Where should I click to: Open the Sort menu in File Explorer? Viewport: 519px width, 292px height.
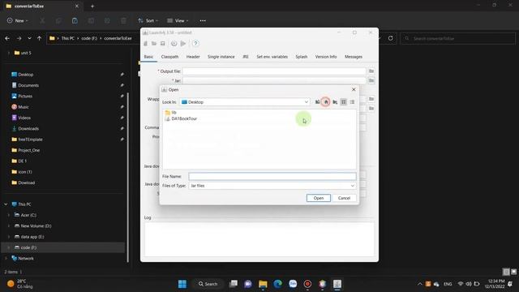point(148,20)
